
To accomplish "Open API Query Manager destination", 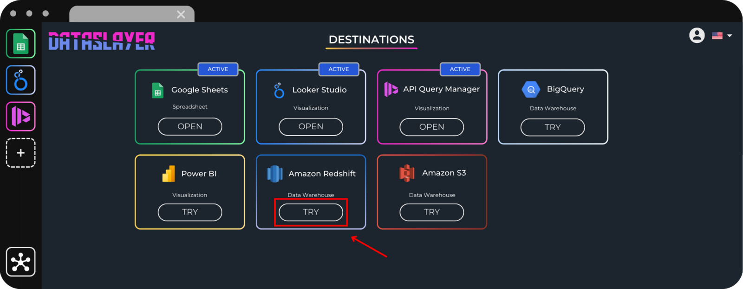I will tap(432, 127).
